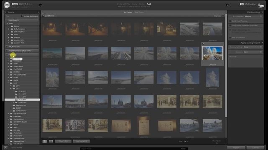Click the FROM badge beside the source name

pyautogui.click(x=15, y=4)
